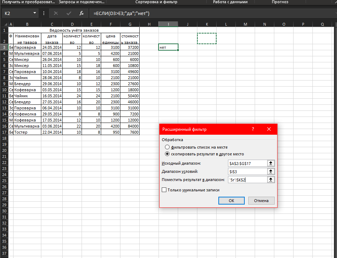Viewport: 337px width, 258px height.
Task: Select column I header
Action: coord(168,24)
